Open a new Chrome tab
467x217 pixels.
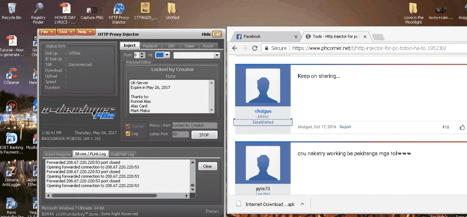pyautogui.click(x=378, y=37)
